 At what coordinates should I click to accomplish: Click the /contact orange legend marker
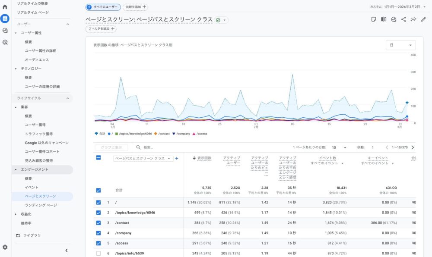155,134
